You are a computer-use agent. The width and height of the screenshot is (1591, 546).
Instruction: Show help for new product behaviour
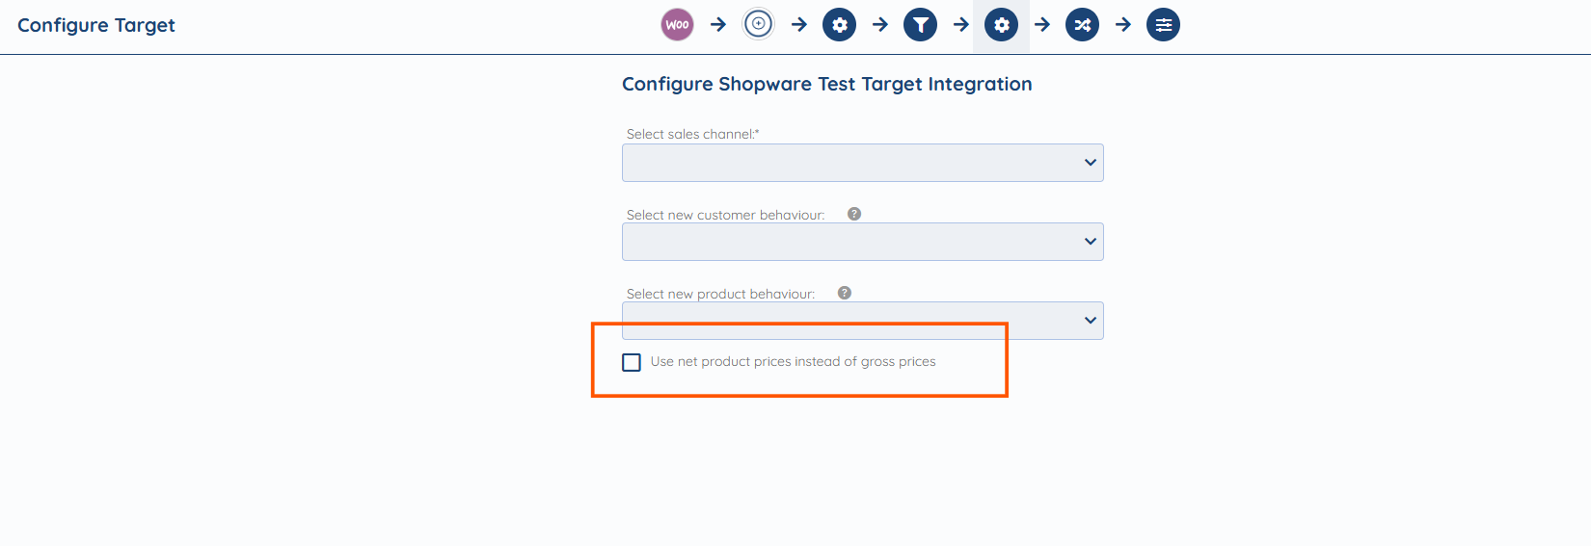click(845, 293)
